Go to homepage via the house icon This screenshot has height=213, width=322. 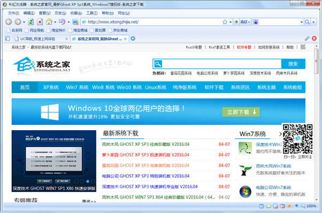pos(49,22)
